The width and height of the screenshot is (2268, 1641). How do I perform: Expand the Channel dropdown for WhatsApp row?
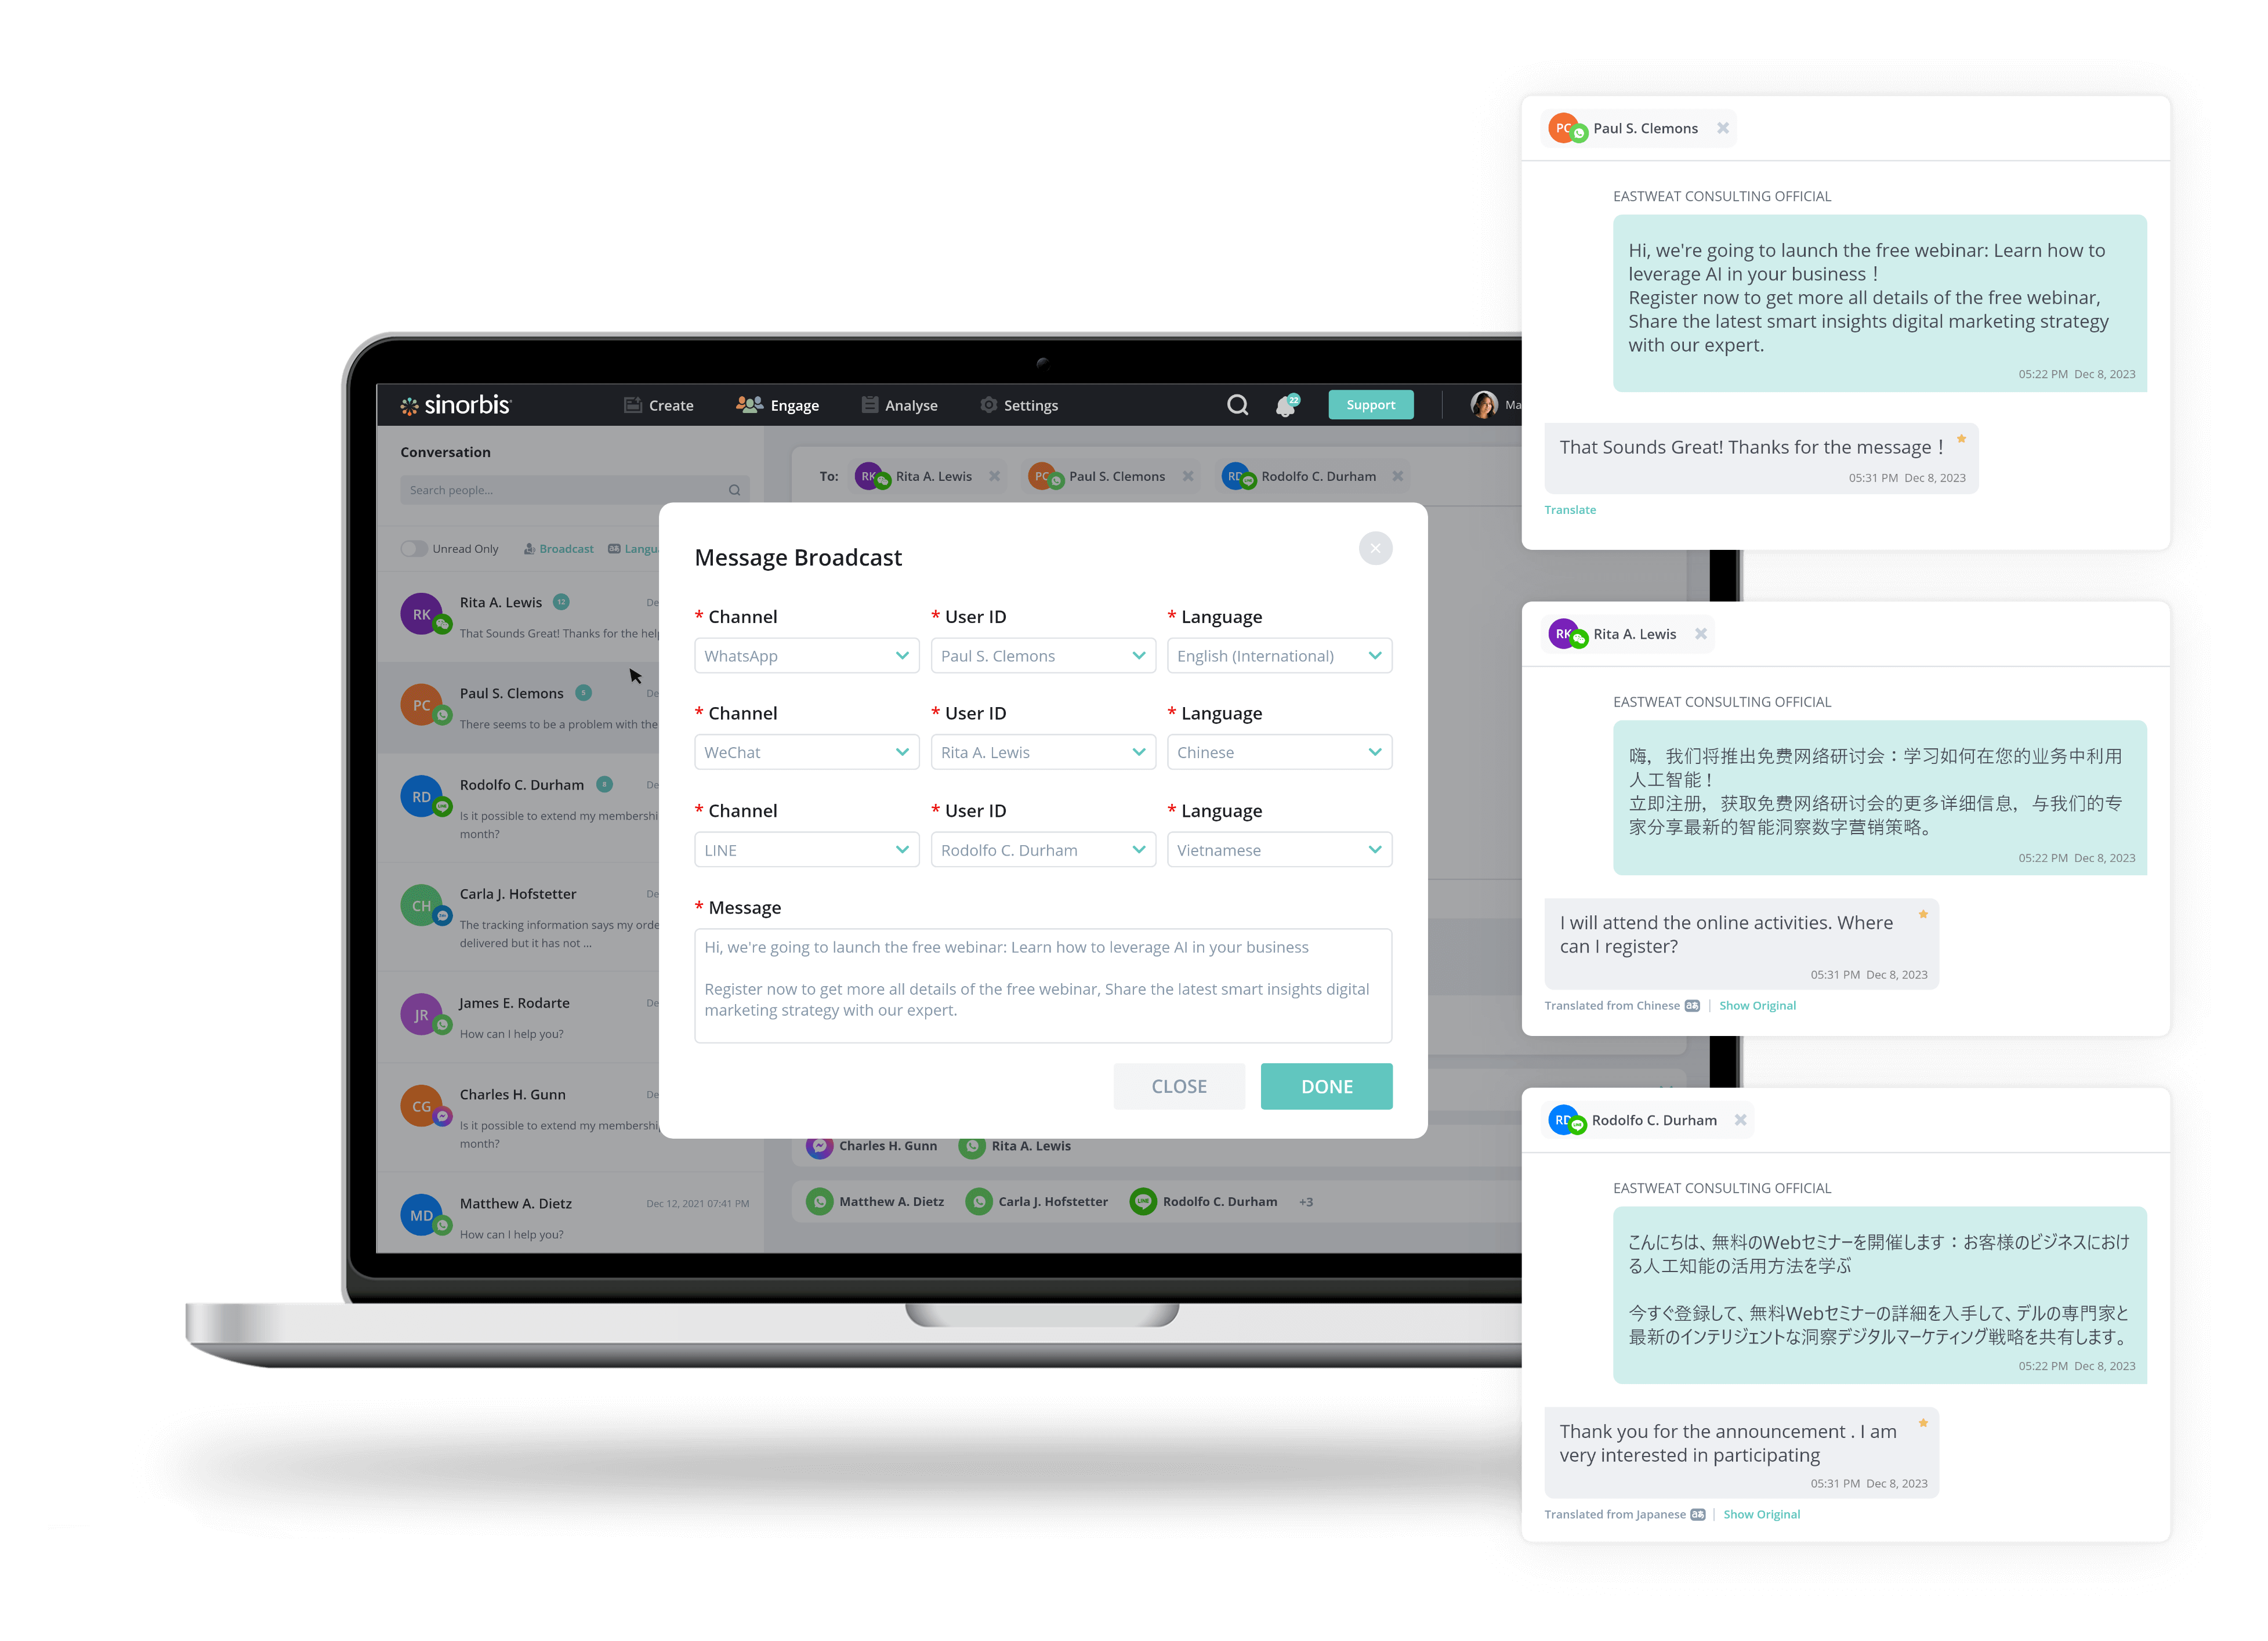click(x=900, y=655)
